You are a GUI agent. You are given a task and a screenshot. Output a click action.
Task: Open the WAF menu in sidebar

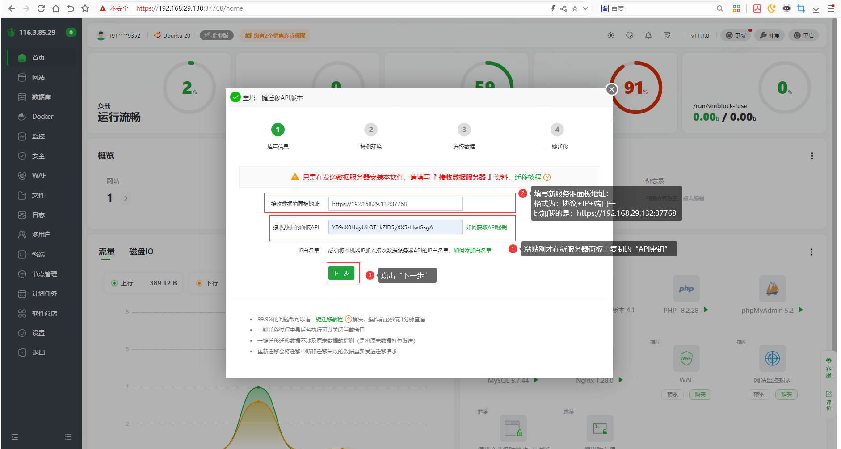(x=39, y=176)
